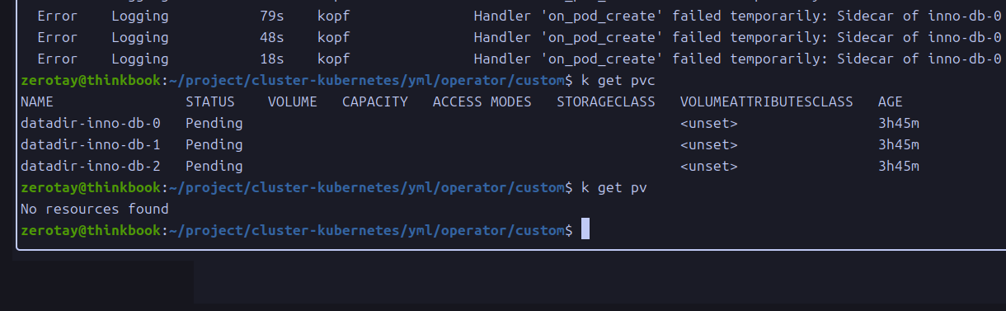This screenshot has height=311, width=1006.
Task: Select the datadir-inno-db-1 entry
Action: 91,144
